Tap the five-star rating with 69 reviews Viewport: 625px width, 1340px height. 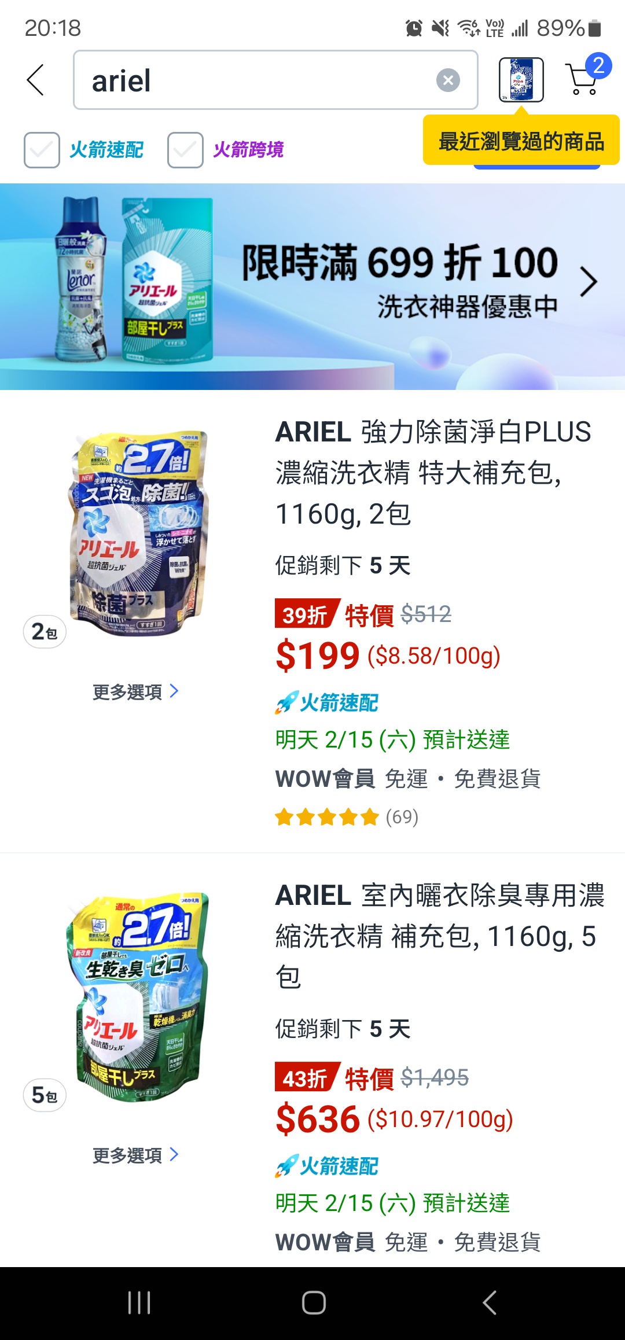[346, 817]
